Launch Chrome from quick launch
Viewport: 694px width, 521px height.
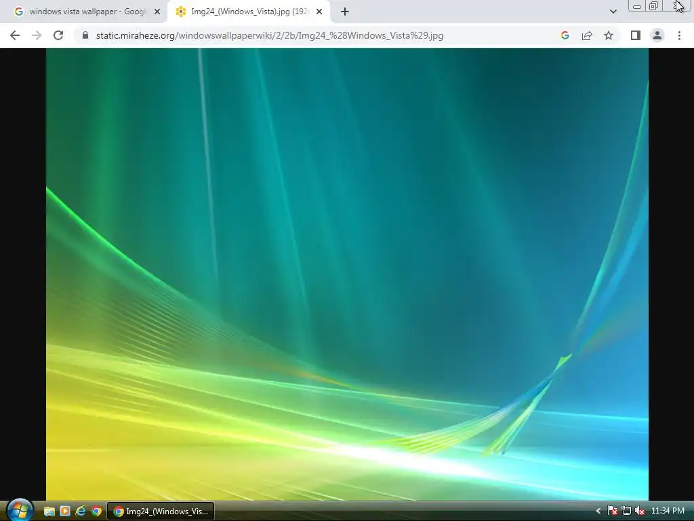coord(96,512)
